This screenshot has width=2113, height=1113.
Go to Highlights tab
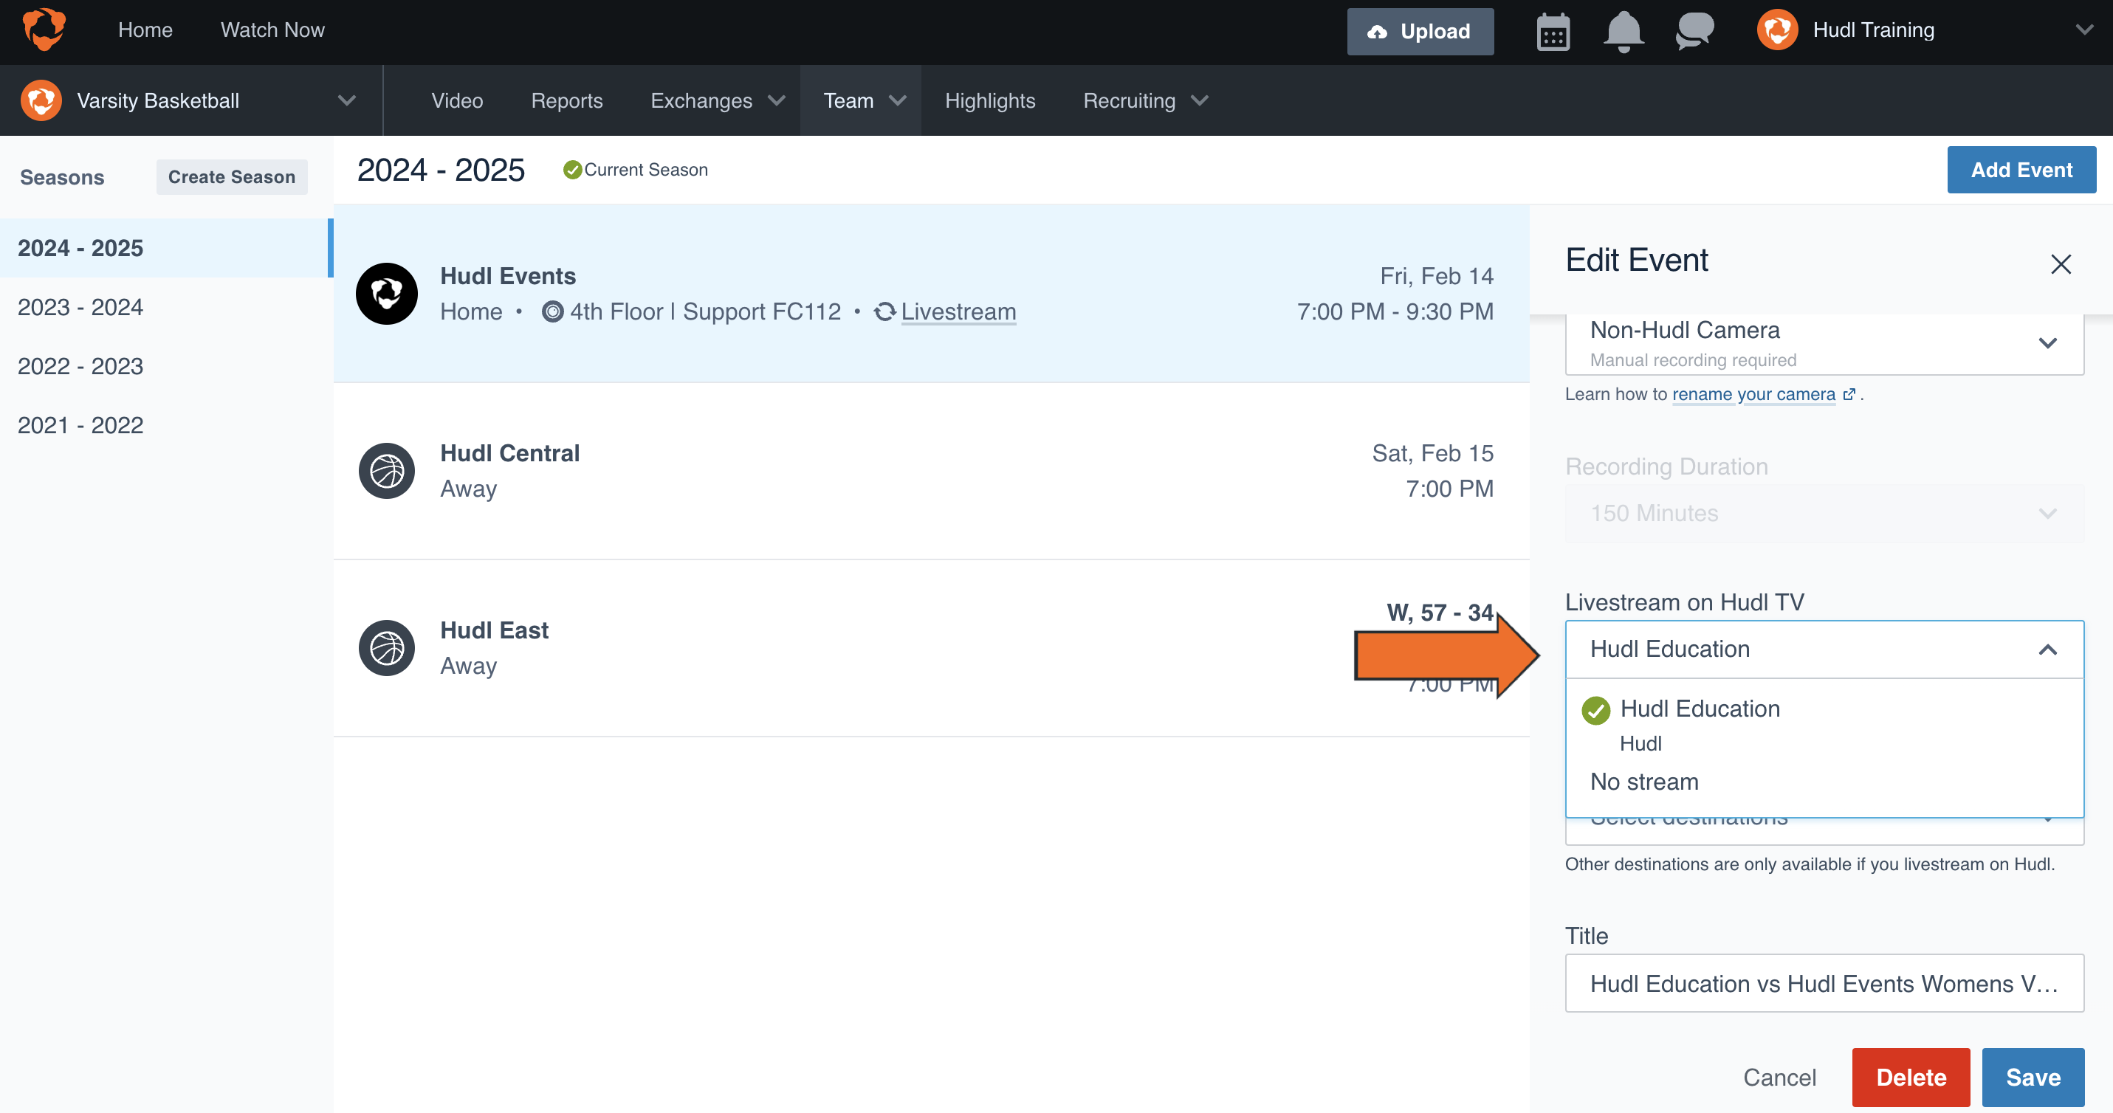click(x=990, y=101)
